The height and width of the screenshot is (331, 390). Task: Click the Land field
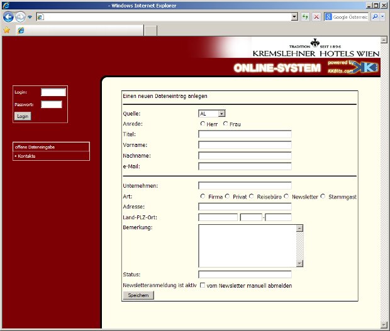point(218,217)
